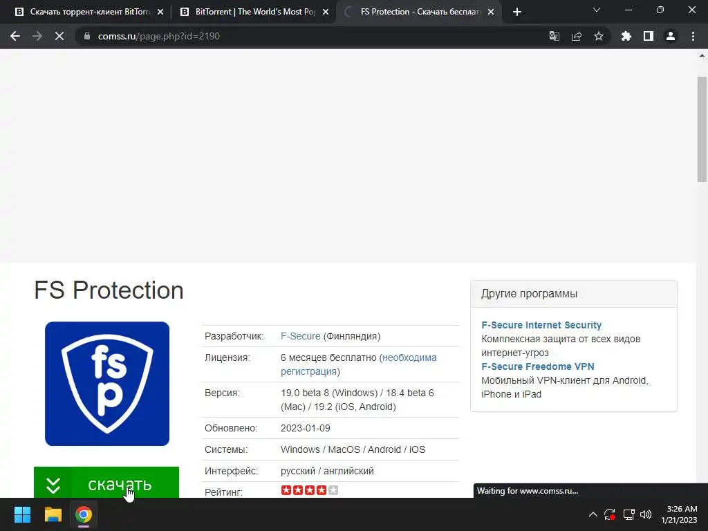Bookmark this tab with the star icon
This screenshot has height=531, width=708.
pos(599,36)
